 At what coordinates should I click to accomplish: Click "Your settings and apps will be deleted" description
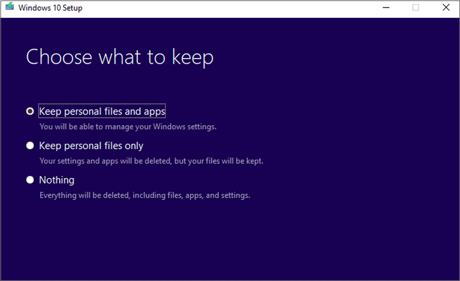[151, 161]
